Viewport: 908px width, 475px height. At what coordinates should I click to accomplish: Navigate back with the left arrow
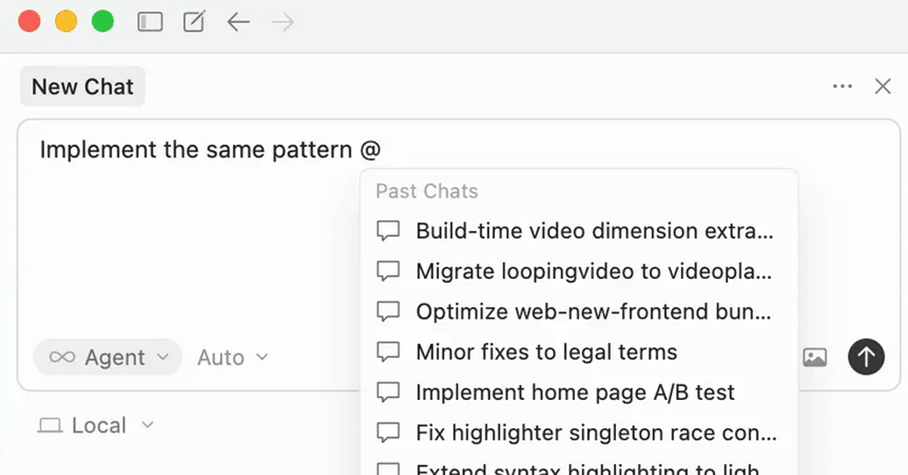[238, 22]
